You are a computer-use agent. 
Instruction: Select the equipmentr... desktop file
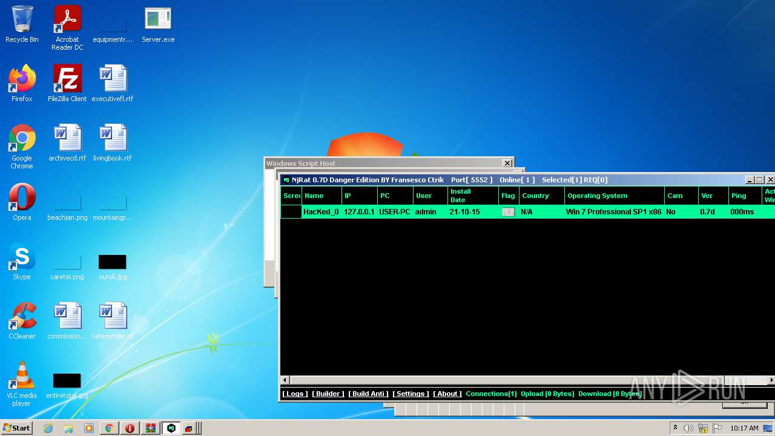(x=113, y=28)
